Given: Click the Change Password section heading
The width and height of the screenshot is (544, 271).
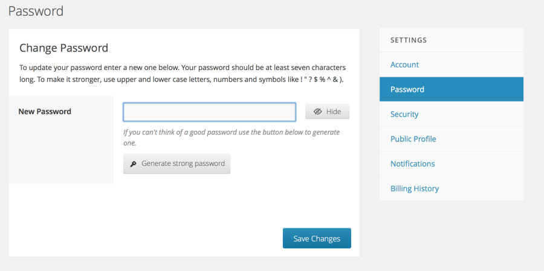Looking at the screenshot, I should point(63,48).
